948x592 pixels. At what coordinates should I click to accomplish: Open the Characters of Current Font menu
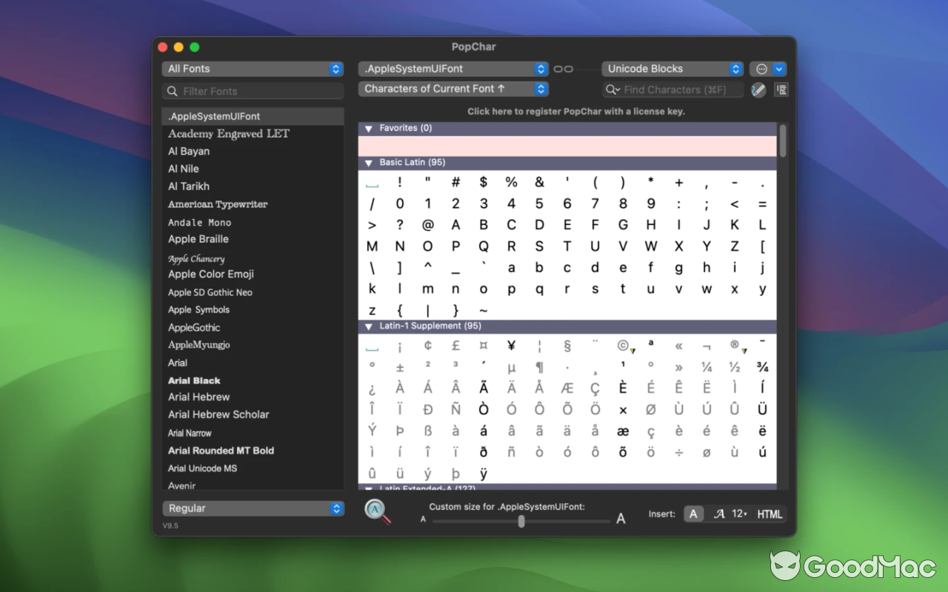tap(453, 88)
